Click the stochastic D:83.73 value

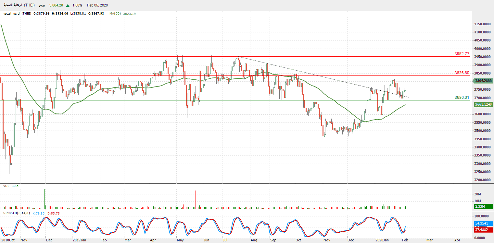point(54,213)
